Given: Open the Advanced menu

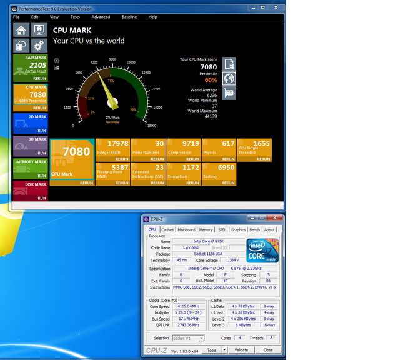Looking at the screenshot, I should (101, 17).
